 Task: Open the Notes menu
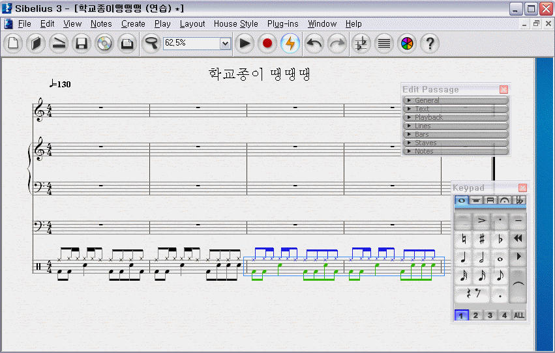click(101, 23)
